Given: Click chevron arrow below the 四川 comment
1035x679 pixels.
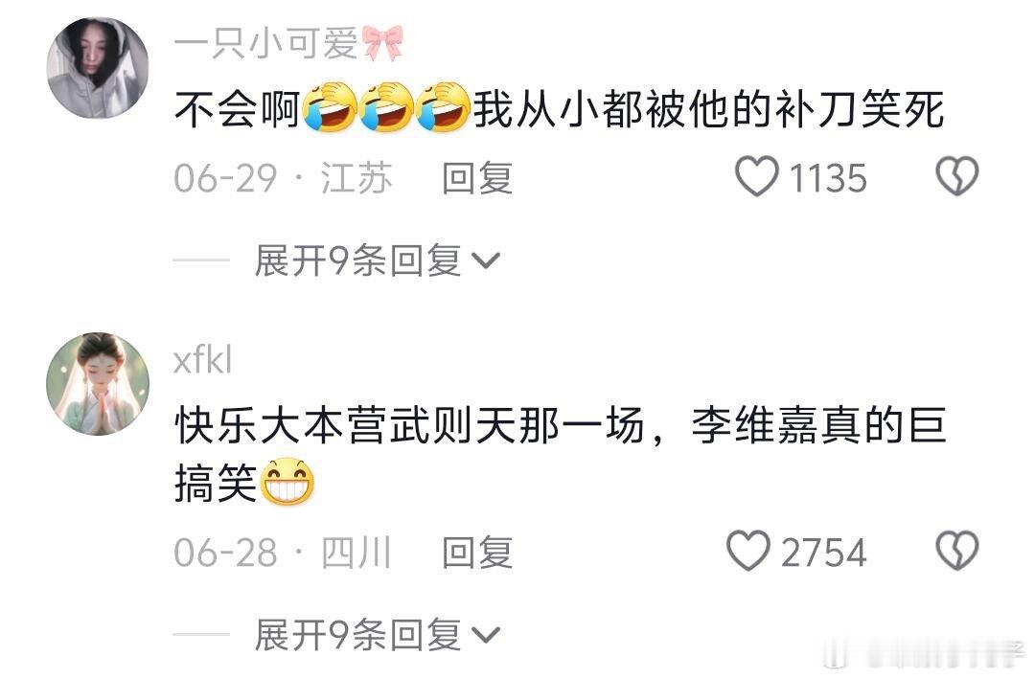Looking at the screenshot, I should pyautogui.click(x=487, y=636).
